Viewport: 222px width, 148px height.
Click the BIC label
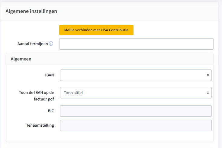tap(51, 111)
